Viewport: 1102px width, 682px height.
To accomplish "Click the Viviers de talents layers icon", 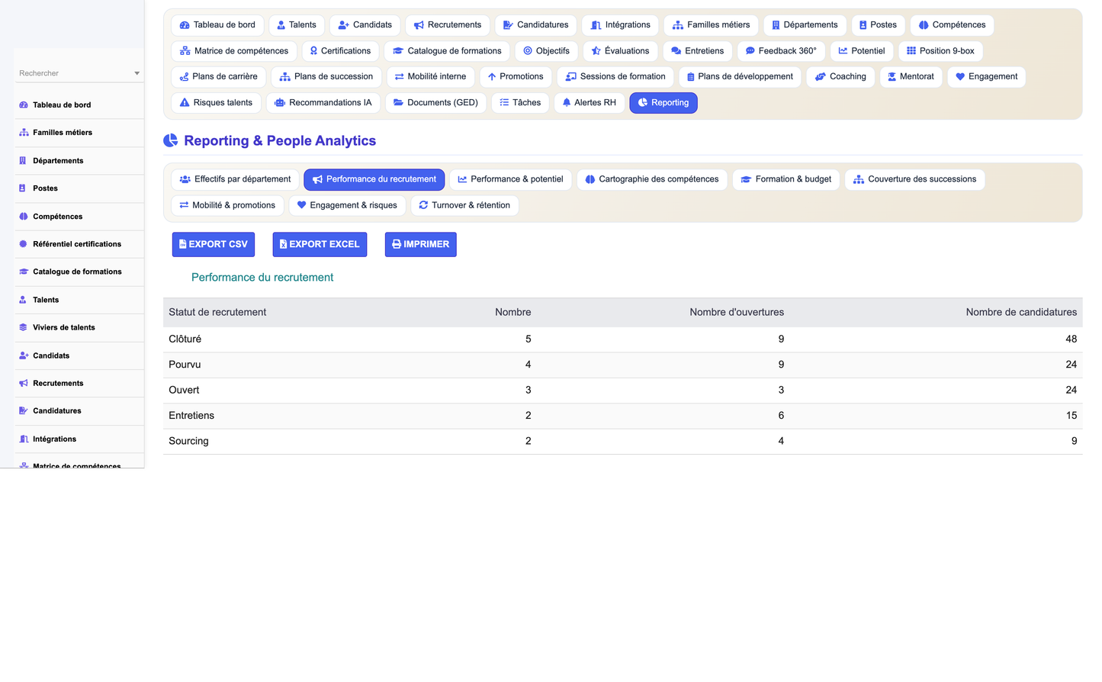I will coord(24,327).
